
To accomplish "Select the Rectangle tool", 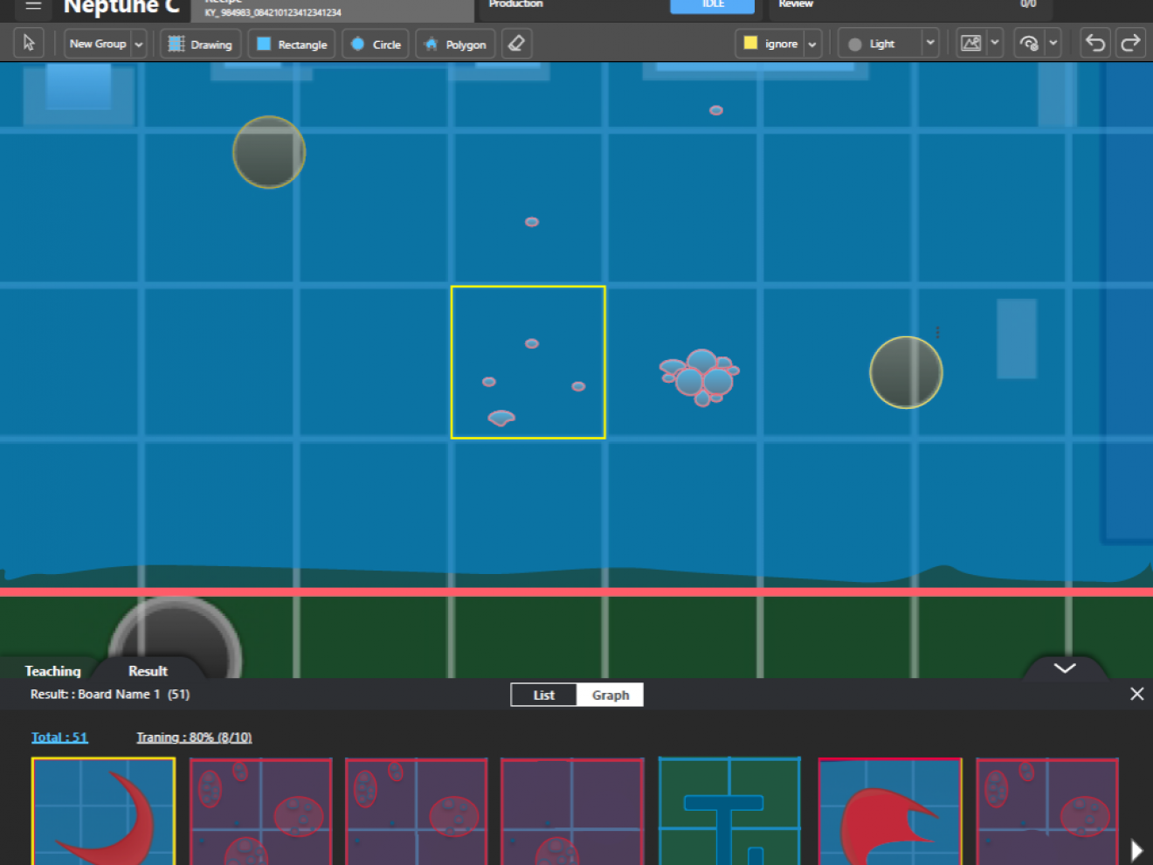I will [292, 44].
